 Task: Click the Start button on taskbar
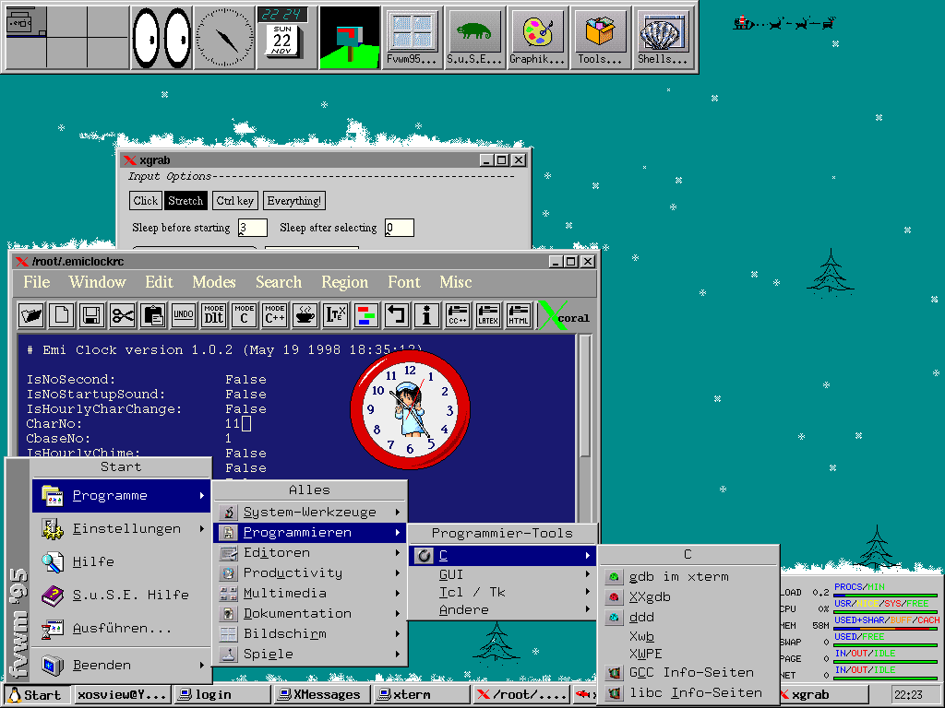tap(37, 695)
